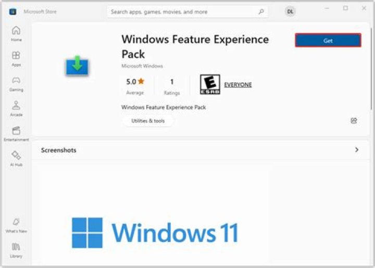Open the AI Hub section
Screen dimensions: 375x268
point(16,159)
